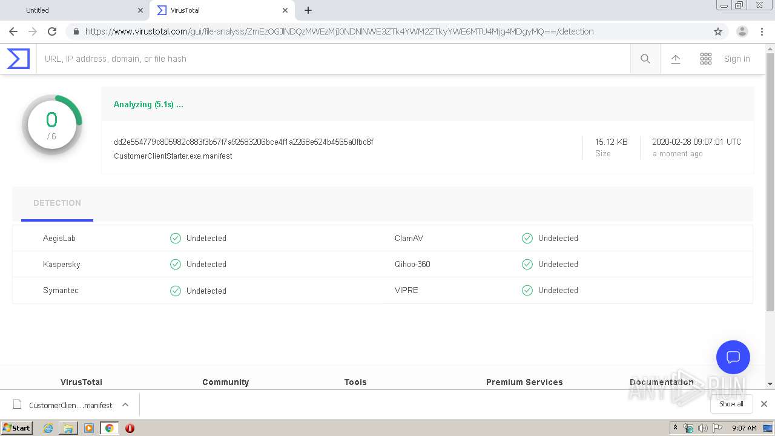
Task: Close the VirusTotal browser tab
Action: (x=285, y=10)
